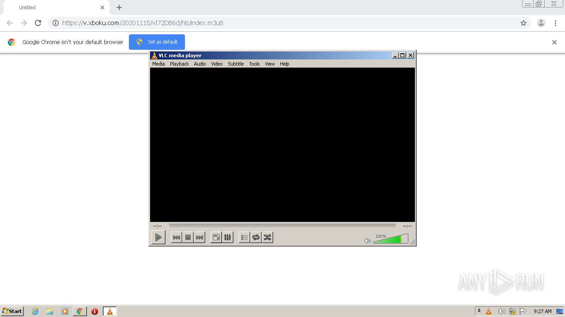Screen dimensions: 565x317
Task: Open Chrome profile avatar
Action: coord(541,23)
